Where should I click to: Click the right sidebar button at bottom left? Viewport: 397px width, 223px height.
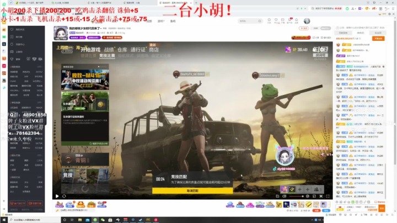pyautogui.click(x=35, y=204)
